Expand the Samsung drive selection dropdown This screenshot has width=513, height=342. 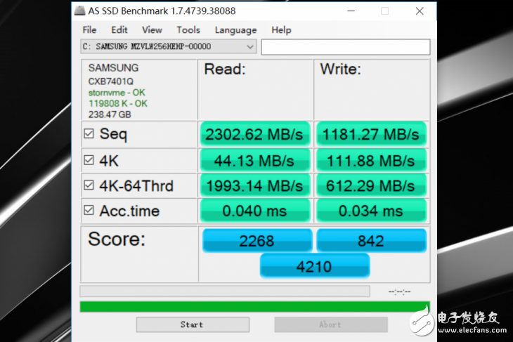pyautogui.click(x=251, y=47)
